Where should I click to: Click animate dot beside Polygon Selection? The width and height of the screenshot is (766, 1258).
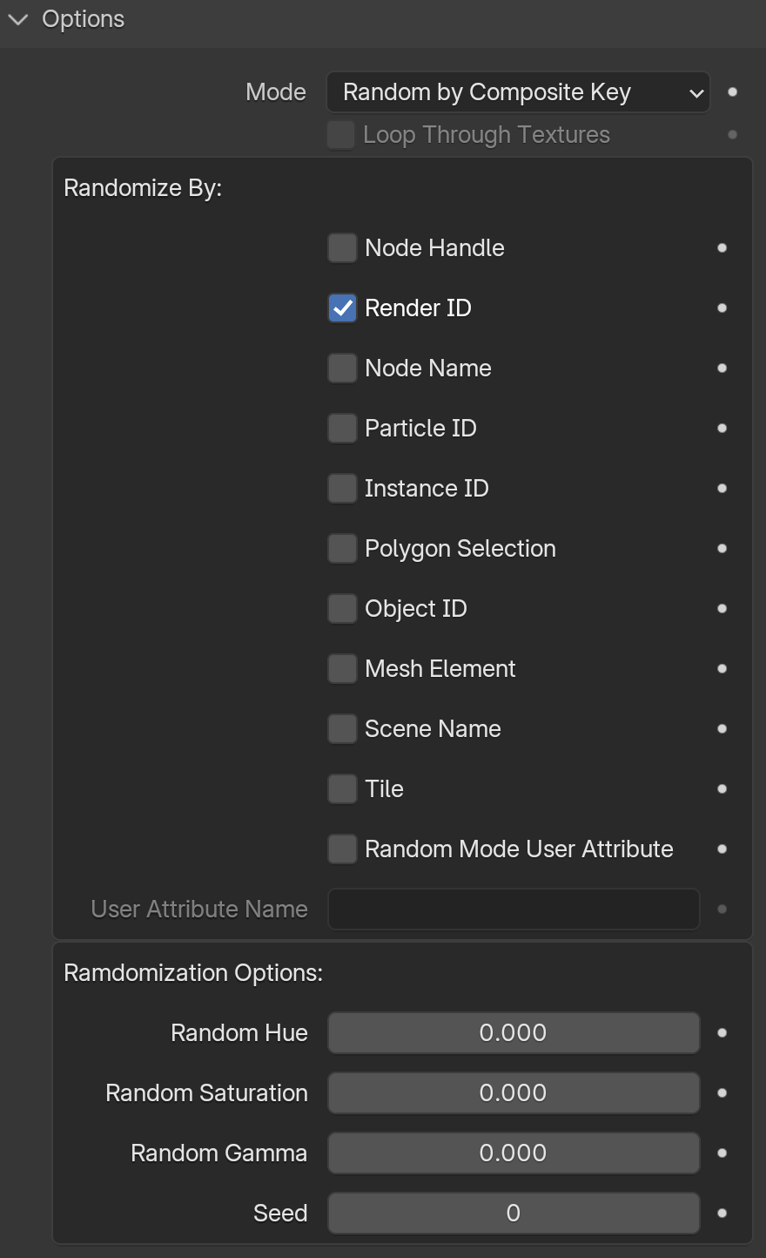pos(722,549)
